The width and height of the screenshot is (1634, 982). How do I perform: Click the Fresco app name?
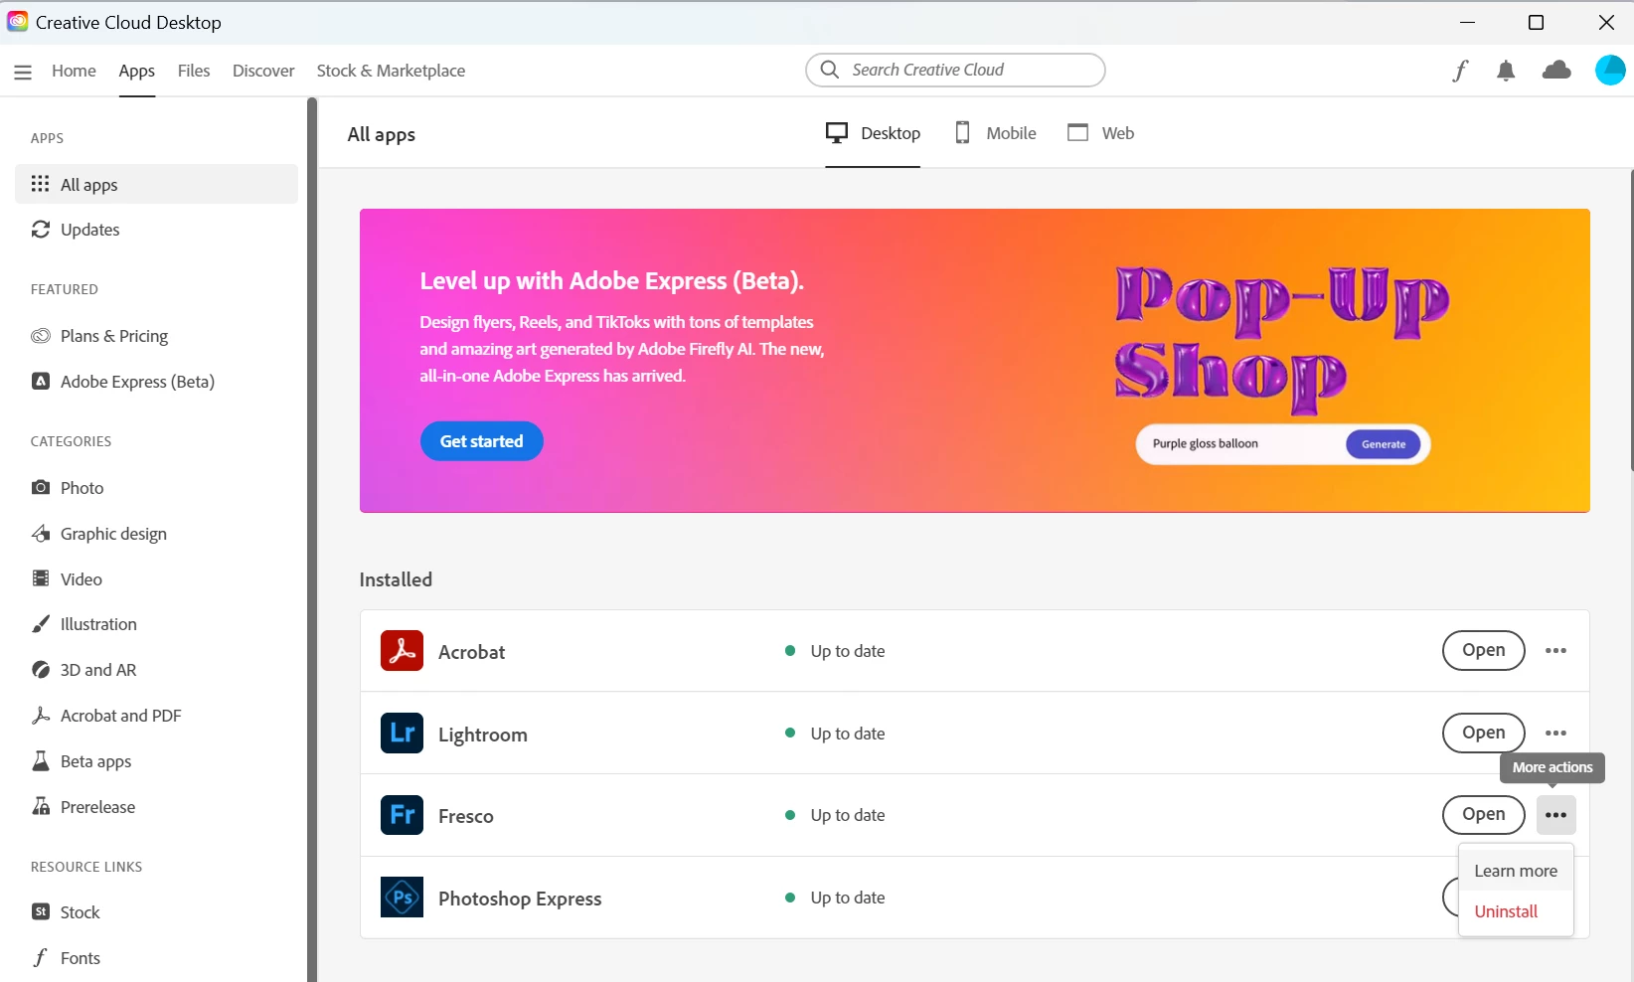(x=466, y=816)
